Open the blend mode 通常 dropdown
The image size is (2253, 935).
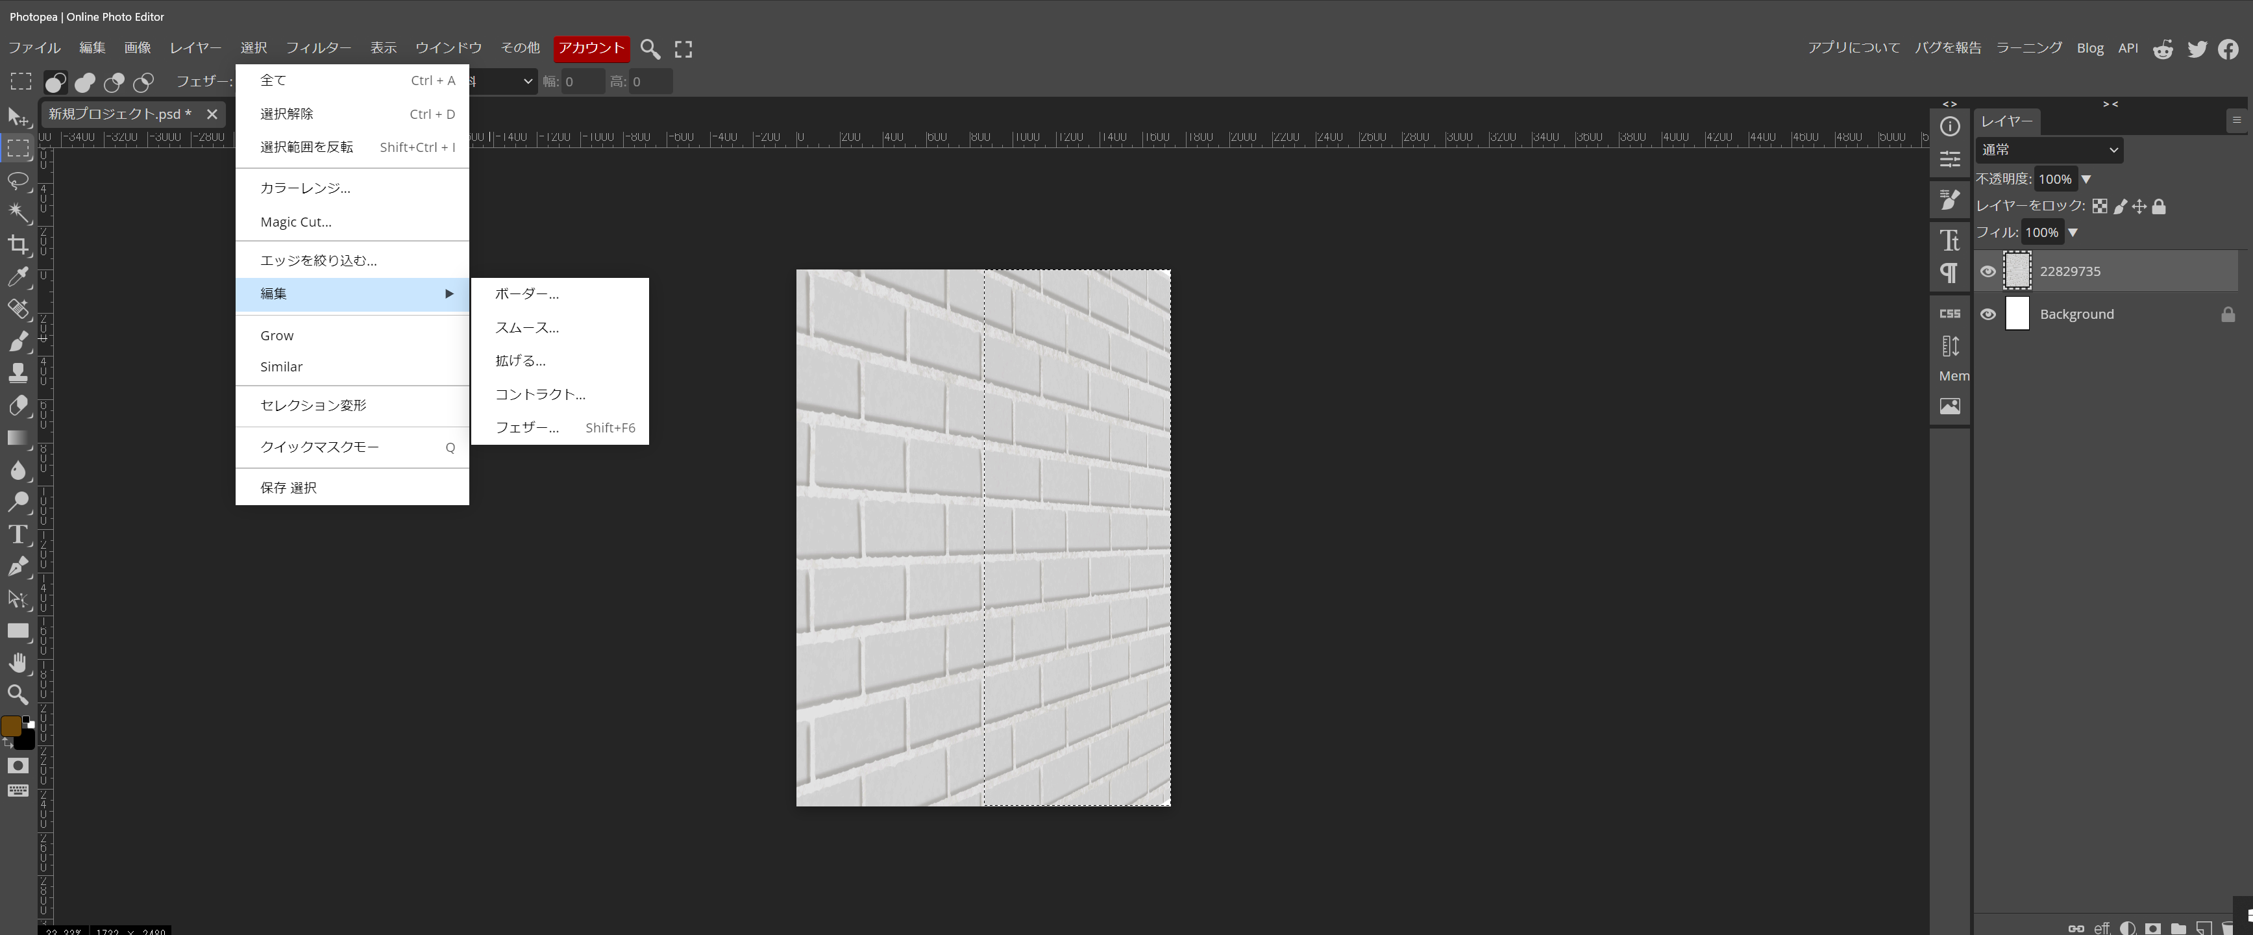[x=2049, y=149]
